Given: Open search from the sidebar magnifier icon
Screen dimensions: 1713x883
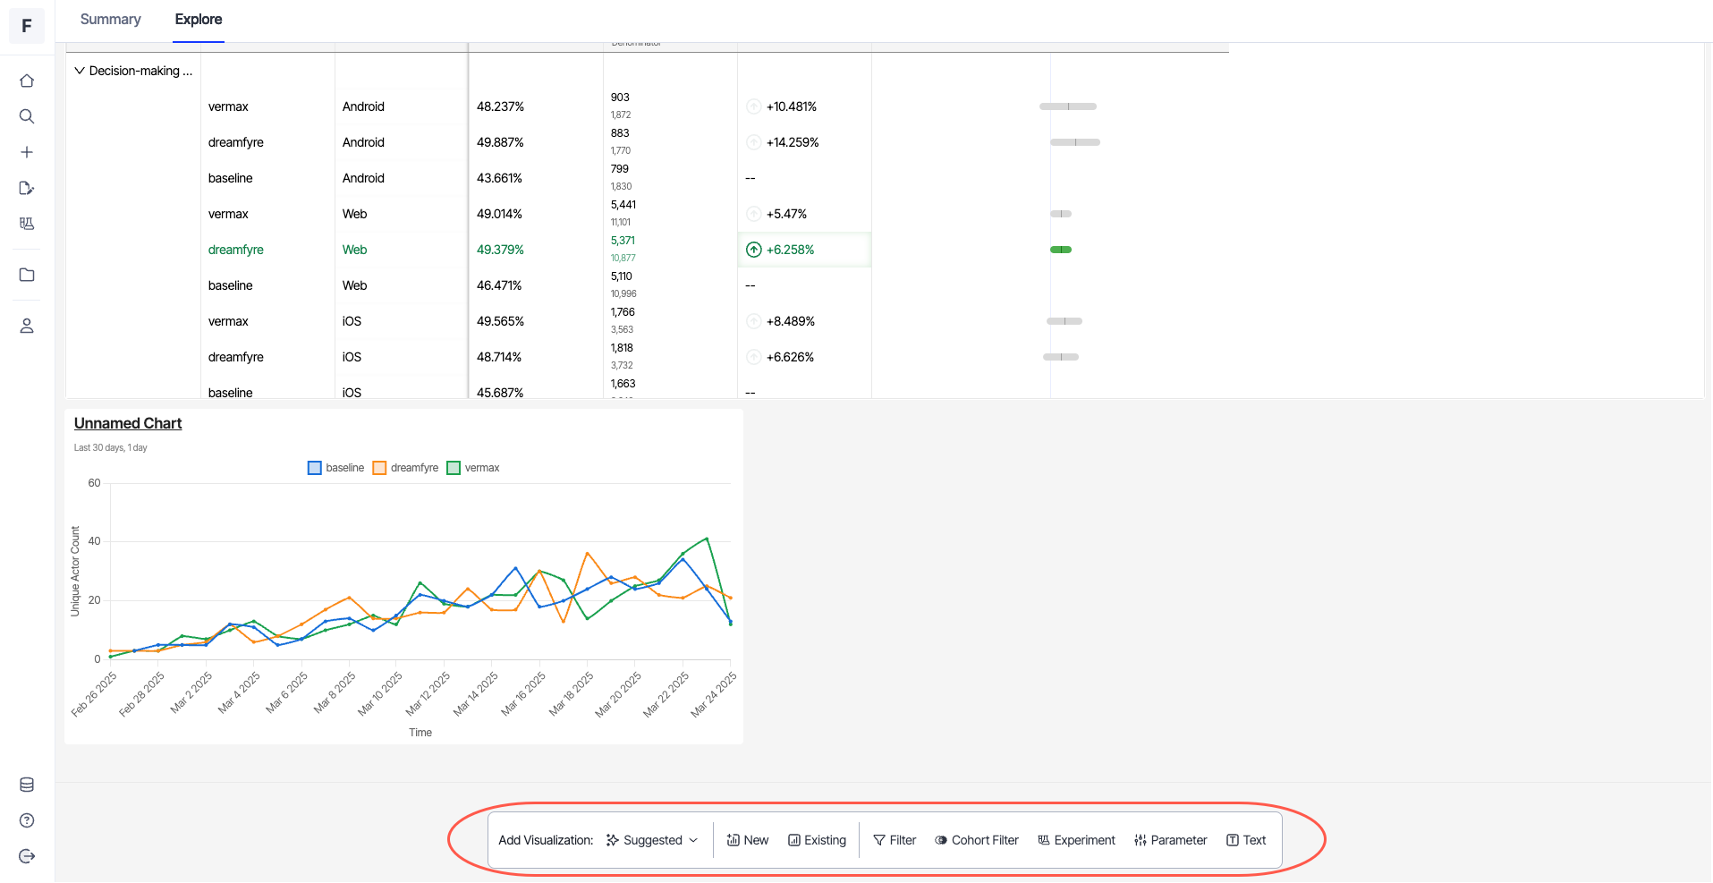Looking at the screenshot, I should [27, 116].
